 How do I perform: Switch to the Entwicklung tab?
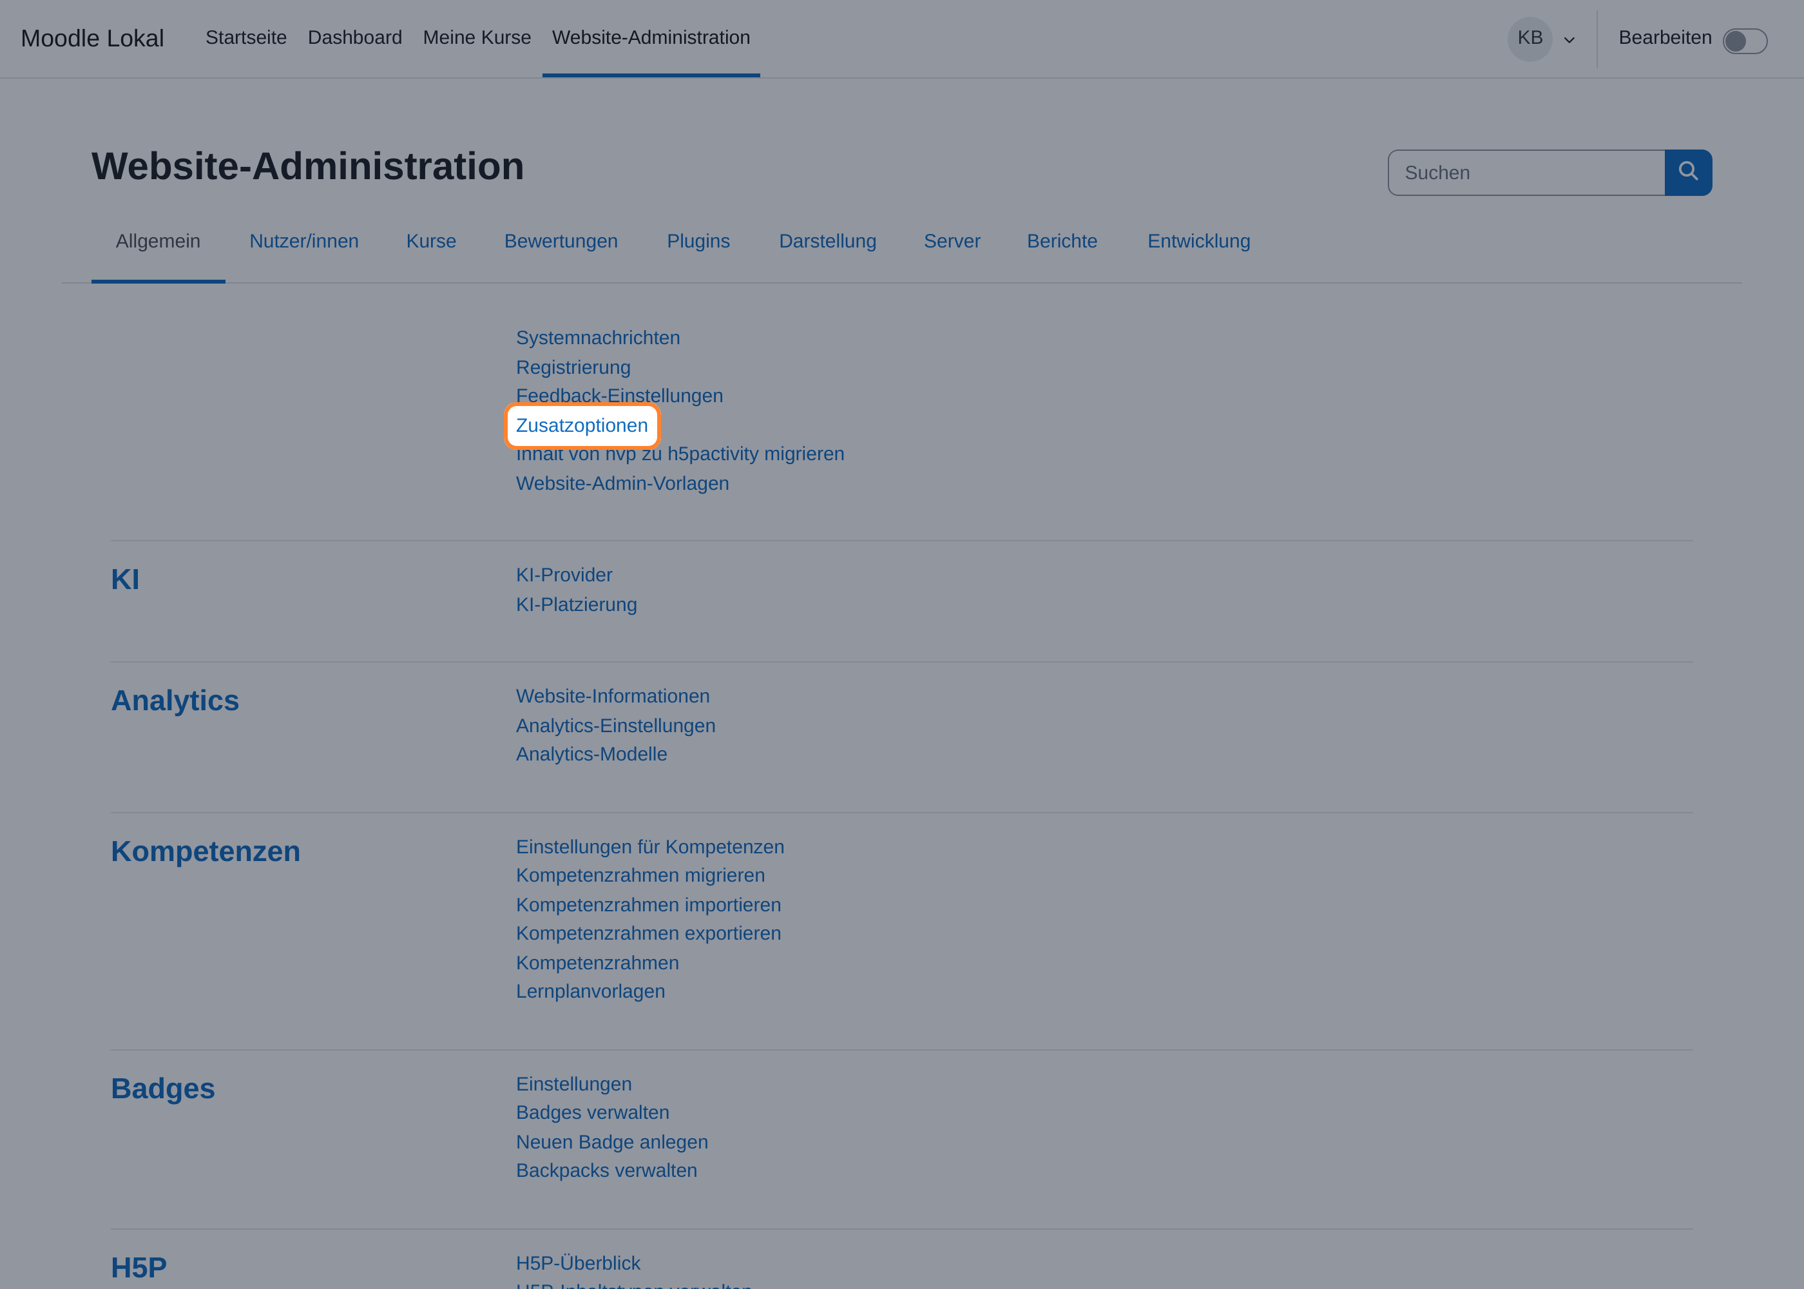coord(1199,241)
